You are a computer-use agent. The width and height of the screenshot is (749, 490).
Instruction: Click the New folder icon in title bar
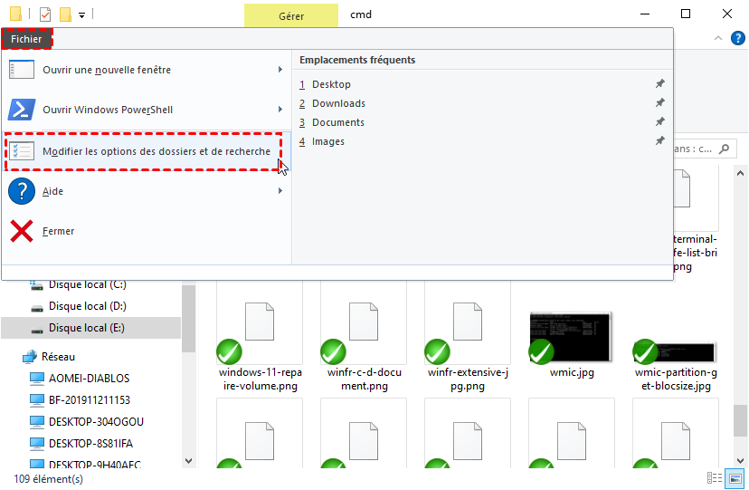65,14
